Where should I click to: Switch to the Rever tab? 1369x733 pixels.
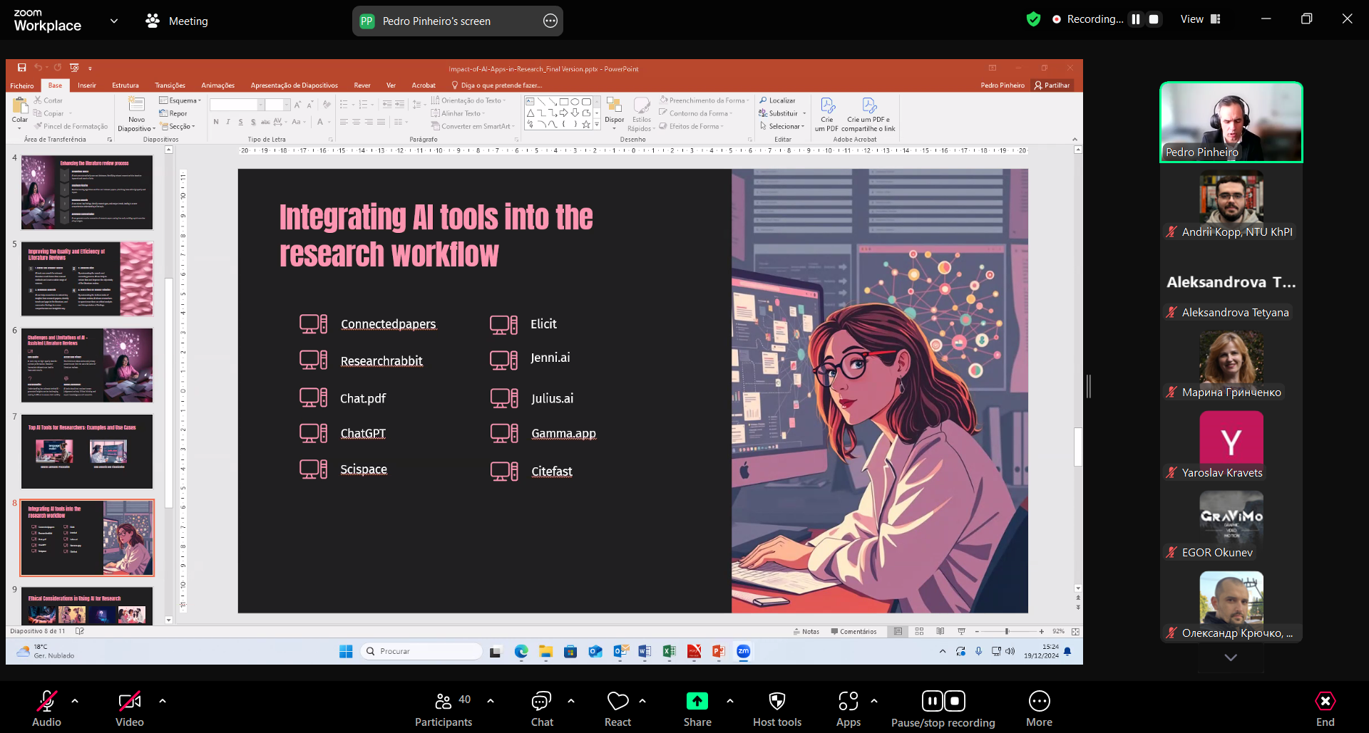(x=362, y=85)
